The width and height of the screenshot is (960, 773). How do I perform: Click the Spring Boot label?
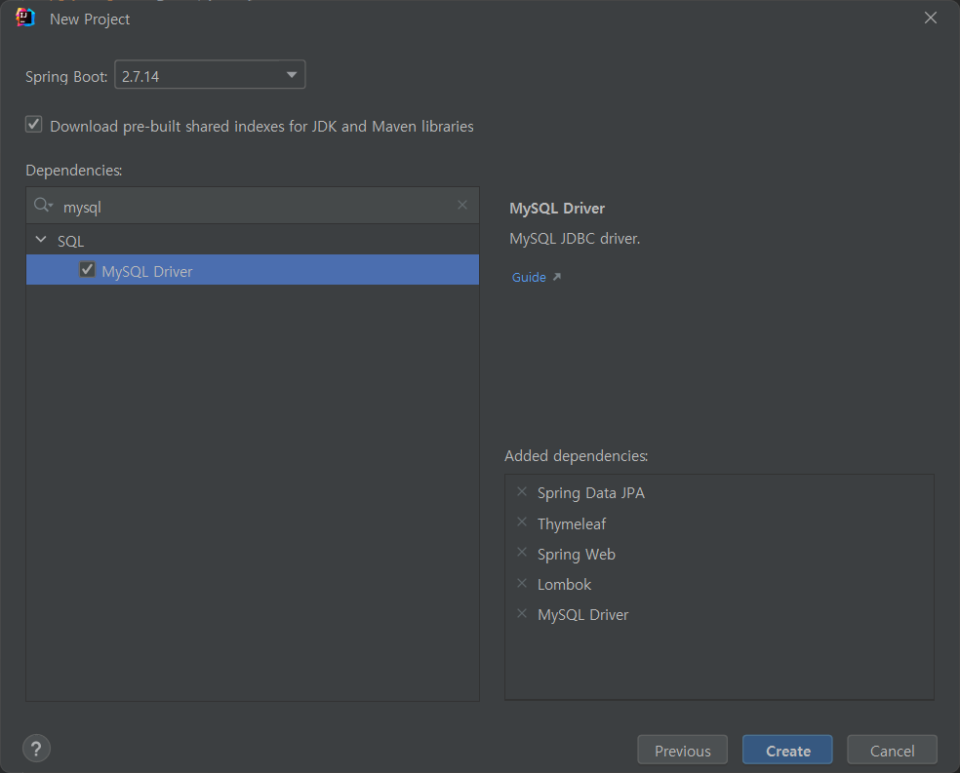coord(66,76)
